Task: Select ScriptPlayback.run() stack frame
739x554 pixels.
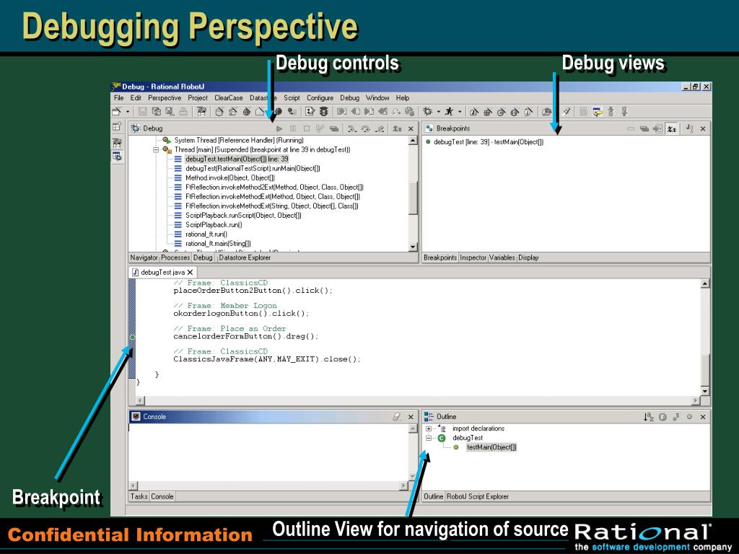Action: pos(214,225)
